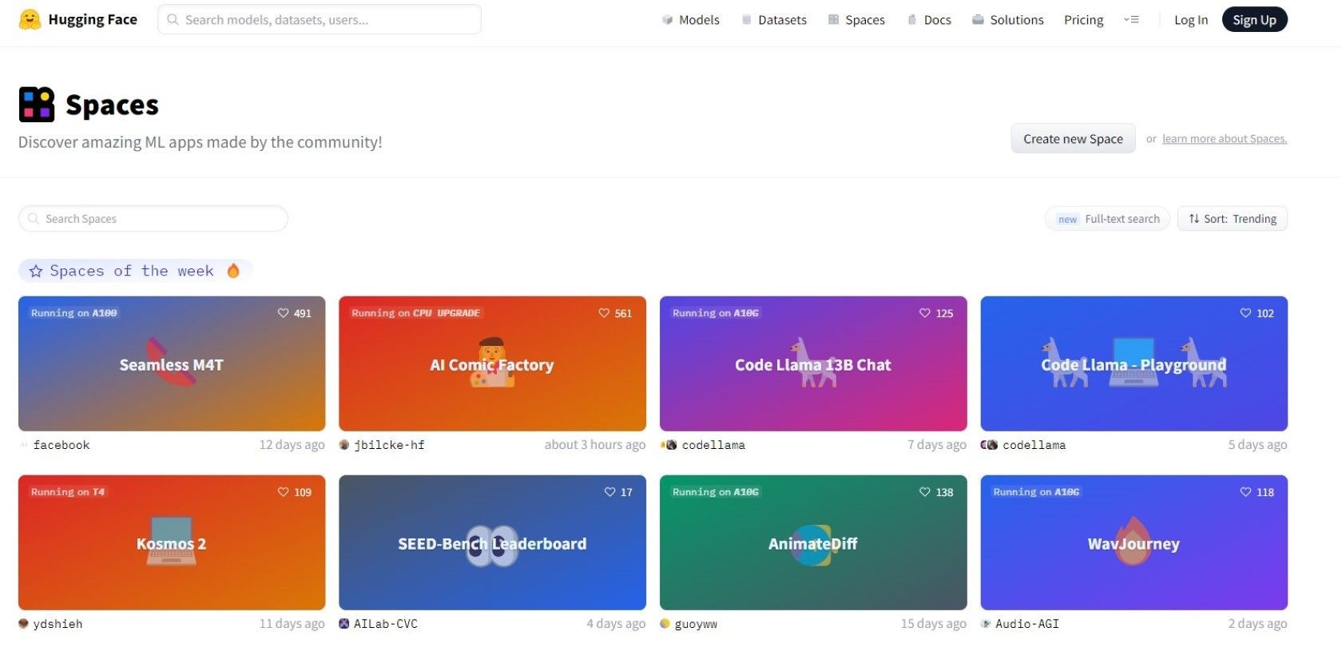This screenshot has height=671, width=1342.
Task: Click ydshieh avatar icon
Action: pyautogui.click(x=23, y=624)
